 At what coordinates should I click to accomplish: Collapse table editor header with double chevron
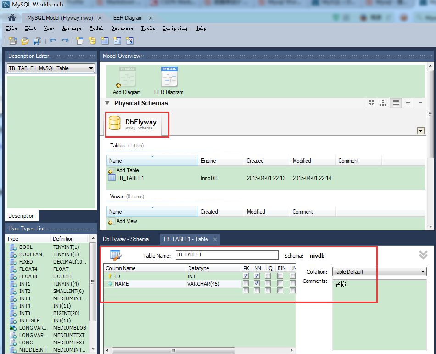pyautogui.click(x=423, y=255)
